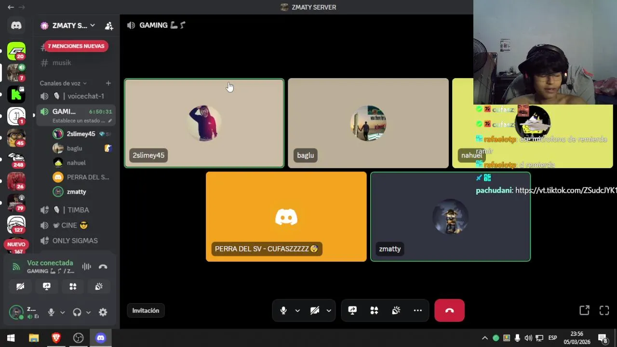617x347 pixels.
Task: Open green K server icon
Action: click(16, 94)
